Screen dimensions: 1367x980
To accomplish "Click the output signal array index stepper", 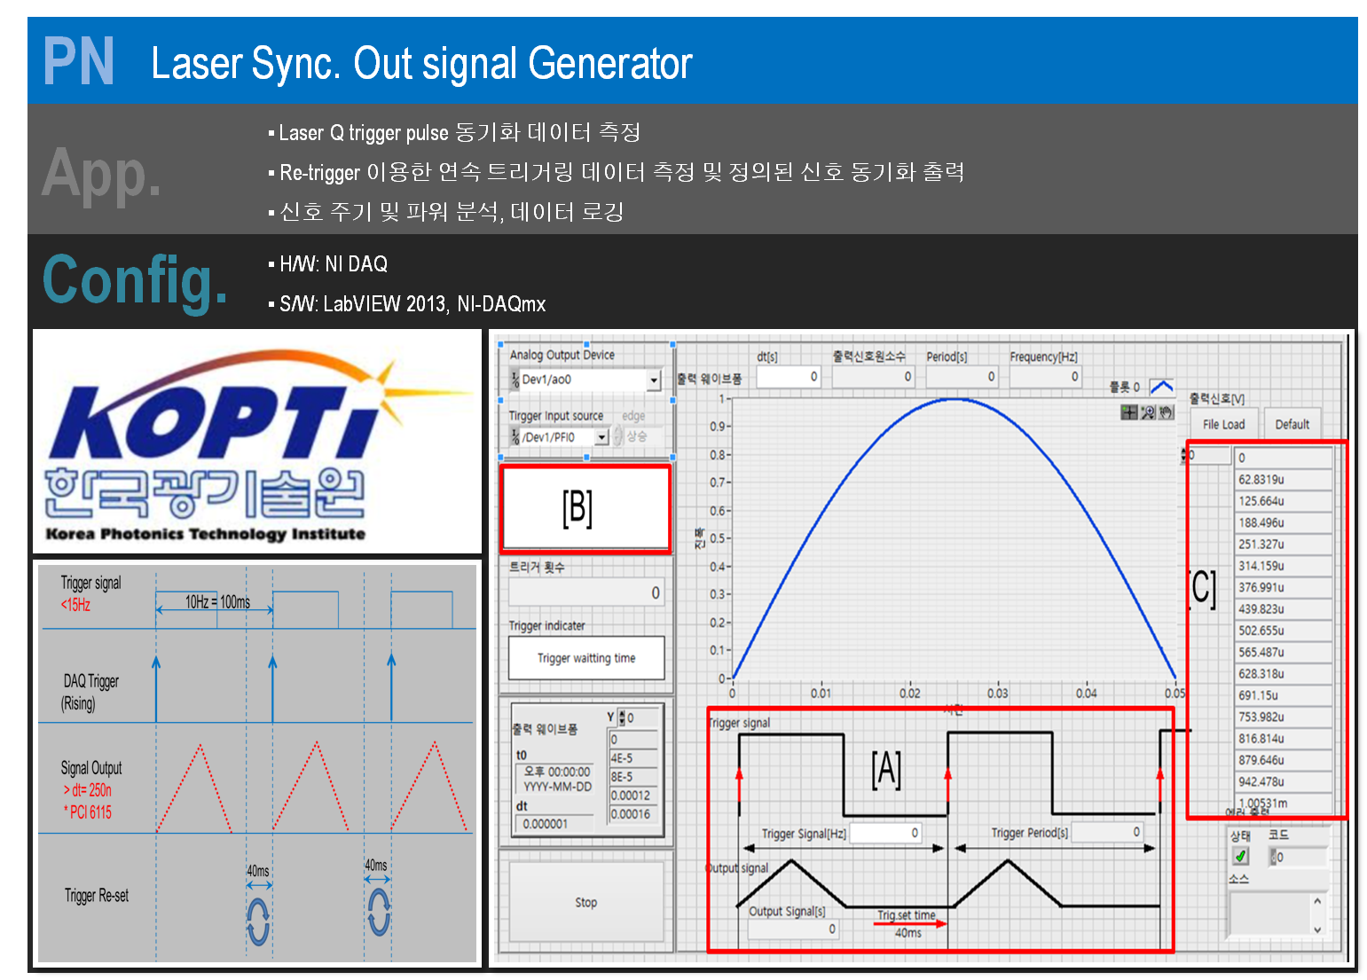I will tap(1183, 456).
